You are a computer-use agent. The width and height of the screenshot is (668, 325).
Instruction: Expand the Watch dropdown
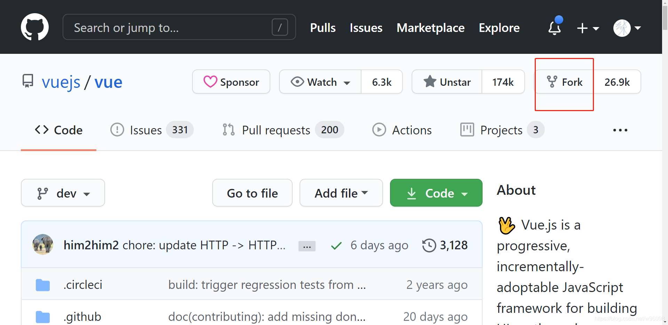pyautogui.click(x=320, y=82)
